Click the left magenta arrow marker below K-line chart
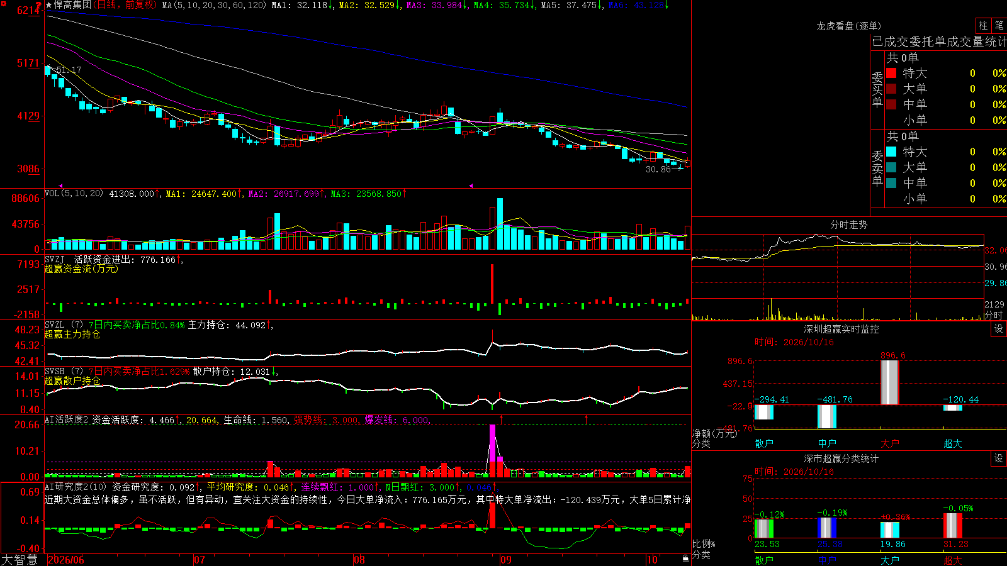1007x566 pixels. pos(60,186)
